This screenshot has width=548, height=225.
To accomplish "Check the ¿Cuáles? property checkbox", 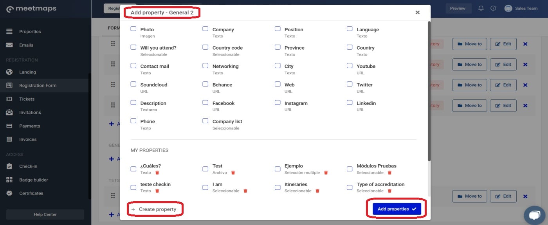I will click(x=133, y=169).
